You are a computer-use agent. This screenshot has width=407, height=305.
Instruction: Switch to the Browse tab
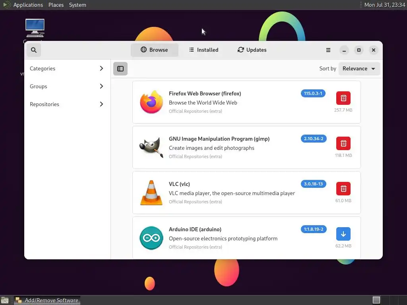coord(155,50)
